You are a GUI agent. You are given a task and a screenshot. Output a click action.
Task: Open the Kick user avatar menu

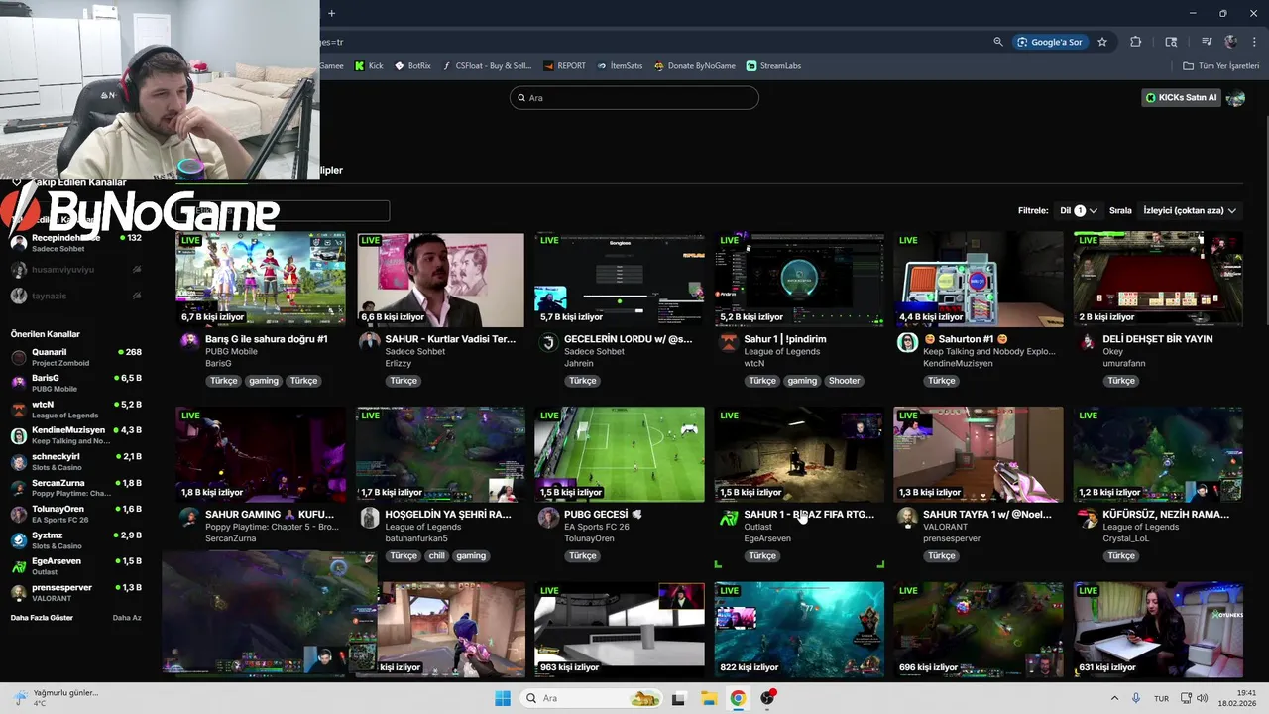[1235, 97]
